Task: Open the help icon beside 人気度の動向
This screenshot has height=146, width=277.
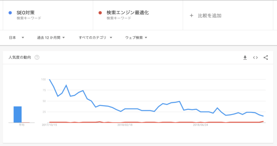Action: click(x=37, y=58)
